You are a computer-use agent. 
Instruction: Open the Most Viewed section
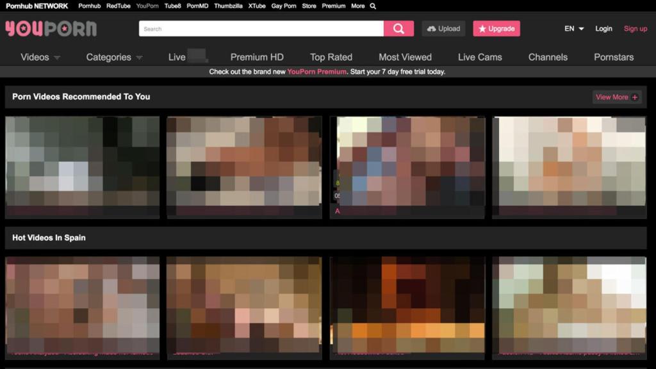[x=405, y=57]
